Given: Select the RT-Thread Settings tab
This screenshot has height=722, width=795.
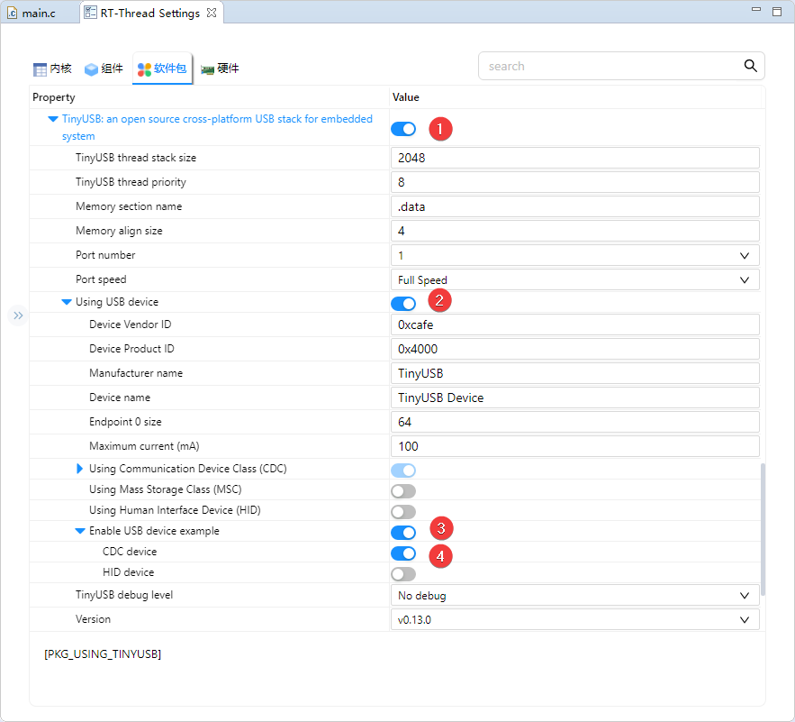Looking at the screenshot, I should coord(149,14).
